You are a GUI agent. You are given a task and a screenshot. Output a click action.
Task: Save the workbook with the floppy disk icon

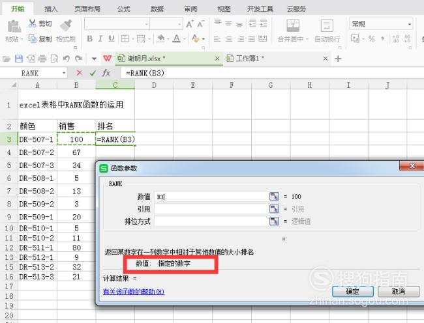click(19, 59)
